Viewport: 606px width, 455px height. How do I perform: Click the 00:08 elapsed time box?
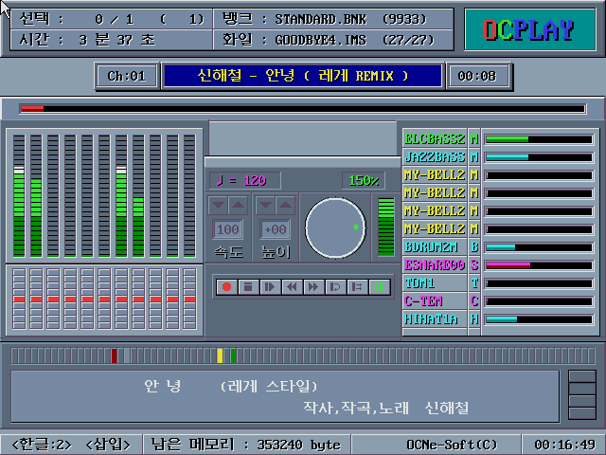(x=477, y=76)
